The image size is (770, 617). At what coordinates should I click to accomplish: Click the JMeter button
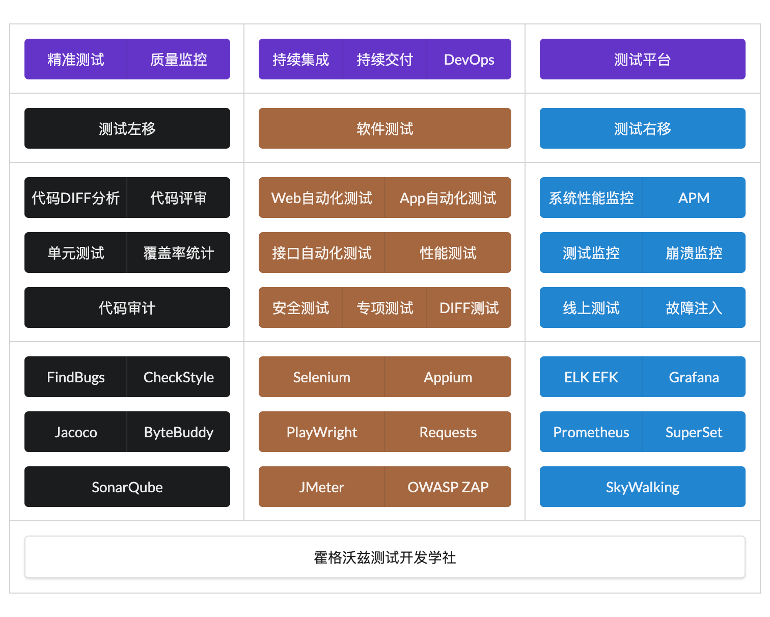(x=322, y=487)
